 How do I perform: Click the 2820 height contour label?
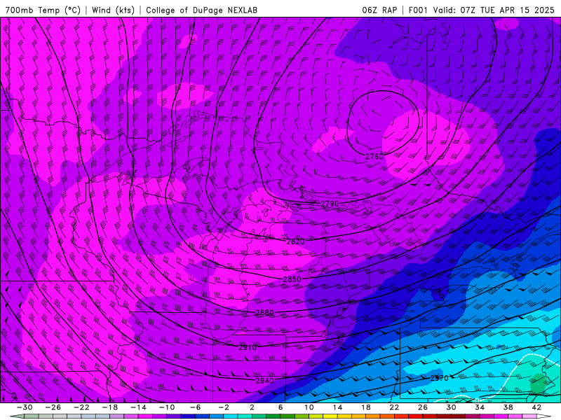[295, 241]
